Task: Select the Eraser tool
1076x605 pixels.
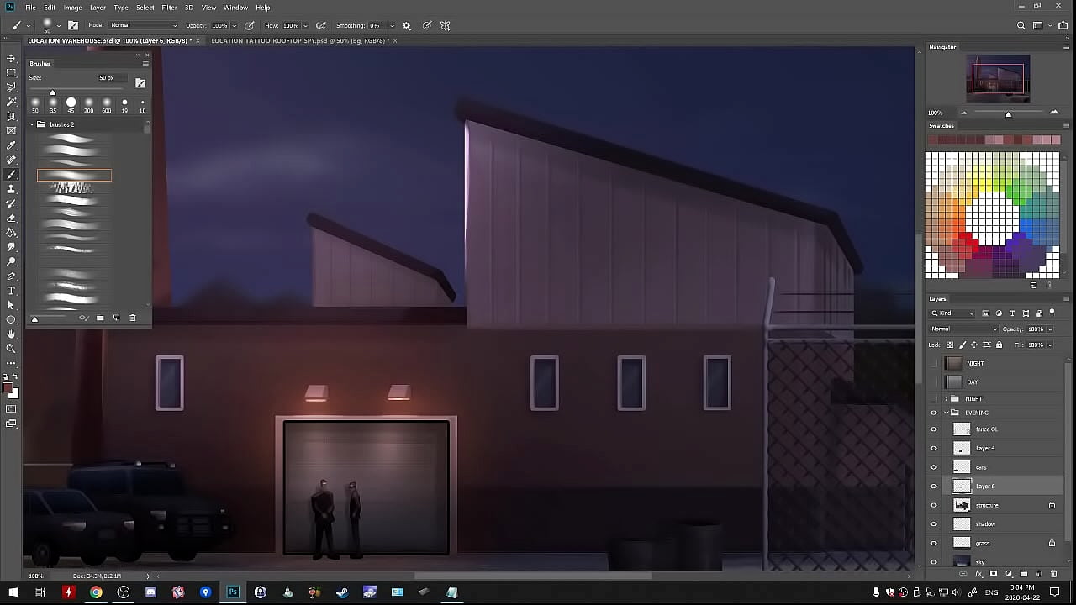Action: pos(11,218)
